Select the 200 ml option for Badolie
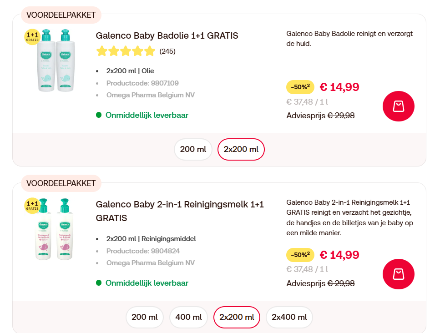Viewport: 440px width, 333px height. (193, 149)
